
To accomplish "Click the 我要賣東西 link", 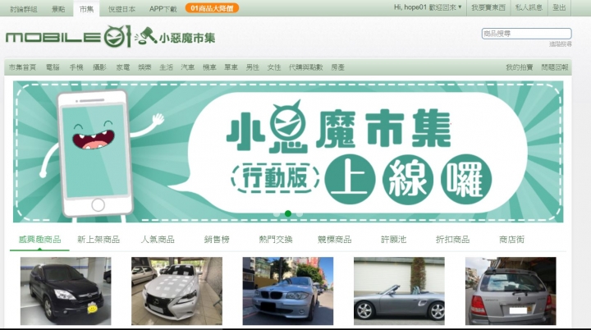I will click(488, 7).
